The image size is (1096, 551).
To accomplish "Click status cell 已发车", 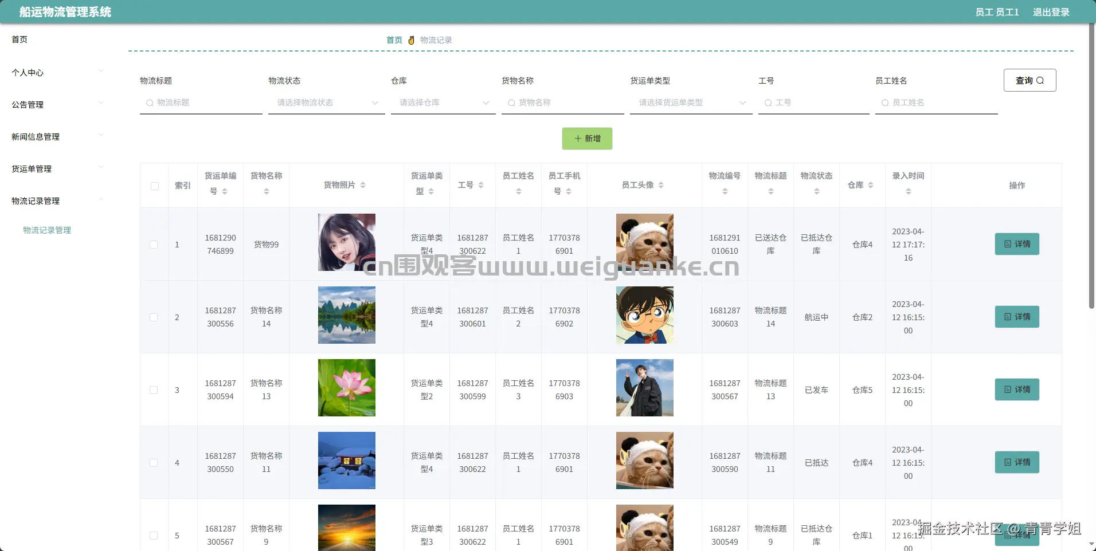I will (816, 390).
